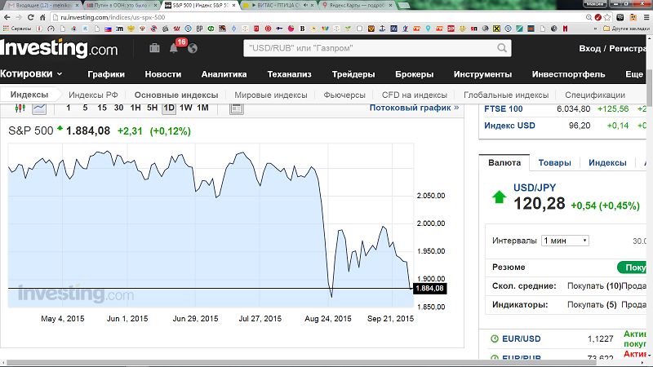Go to Мировые индексы submenu

pyautogui.click(x=271, y=95)
